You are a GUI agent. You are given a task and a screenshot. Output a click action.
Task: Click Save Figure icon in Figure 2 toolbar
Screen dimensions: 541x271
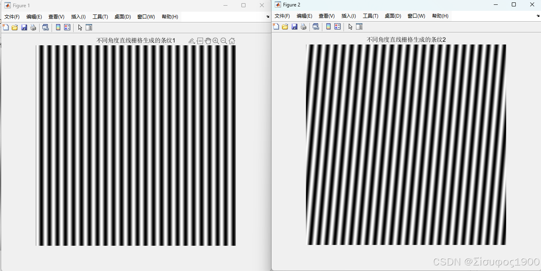click(294, 26)
